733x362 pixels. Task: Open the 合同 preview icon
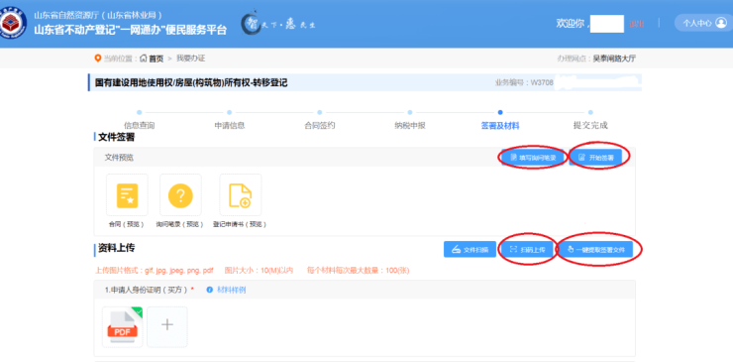pyautogui.click(x=127, y=195)
